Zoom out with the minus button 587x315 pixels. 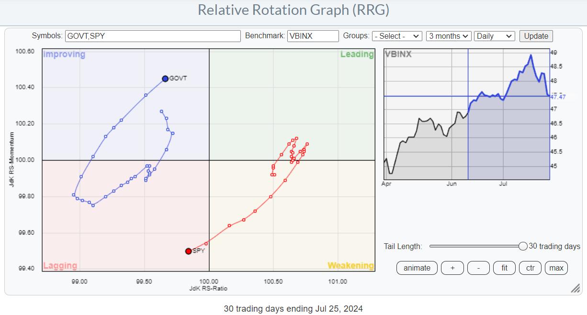[x=479, y=268]
